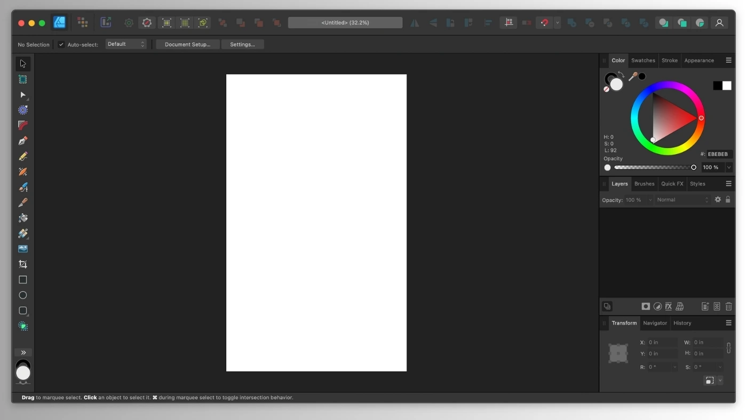Open the shear S dropdown arrow
The width and height of the screenshot is (747, 420).
[x=720, y=367]
